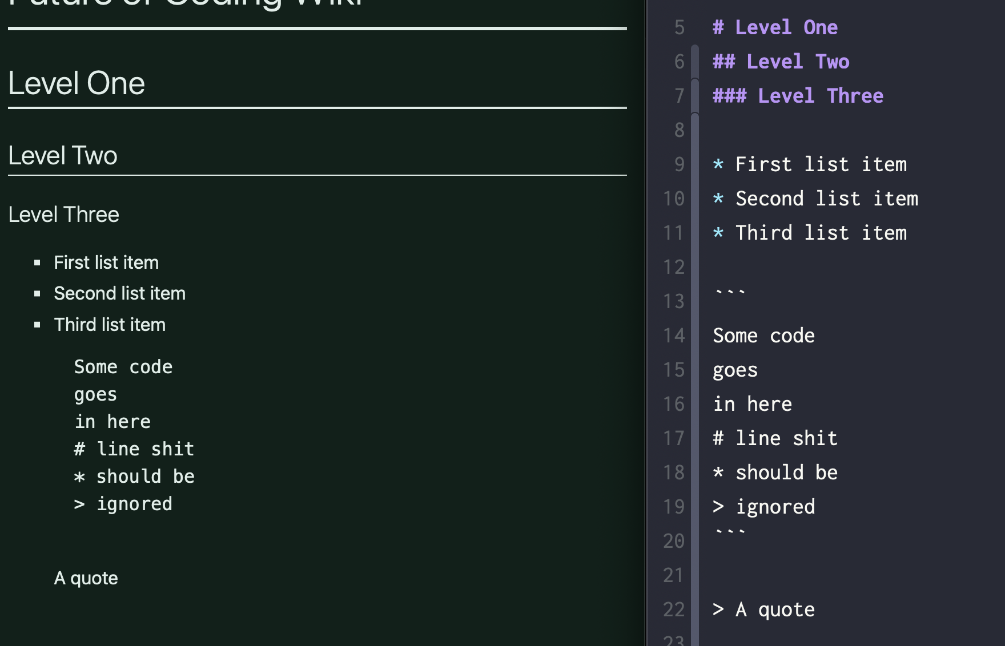Screen dimensions: 1005x646
Task: Click the 'Level One' heading in preview
Action: pyautogui.click(x=77, y=83)
